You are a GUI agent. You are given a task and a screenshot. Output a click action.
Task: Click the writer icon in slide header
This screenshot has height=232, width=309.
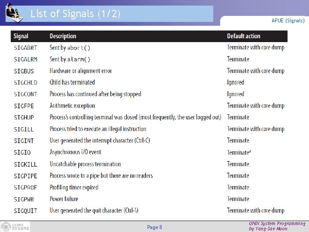(14, 13)
